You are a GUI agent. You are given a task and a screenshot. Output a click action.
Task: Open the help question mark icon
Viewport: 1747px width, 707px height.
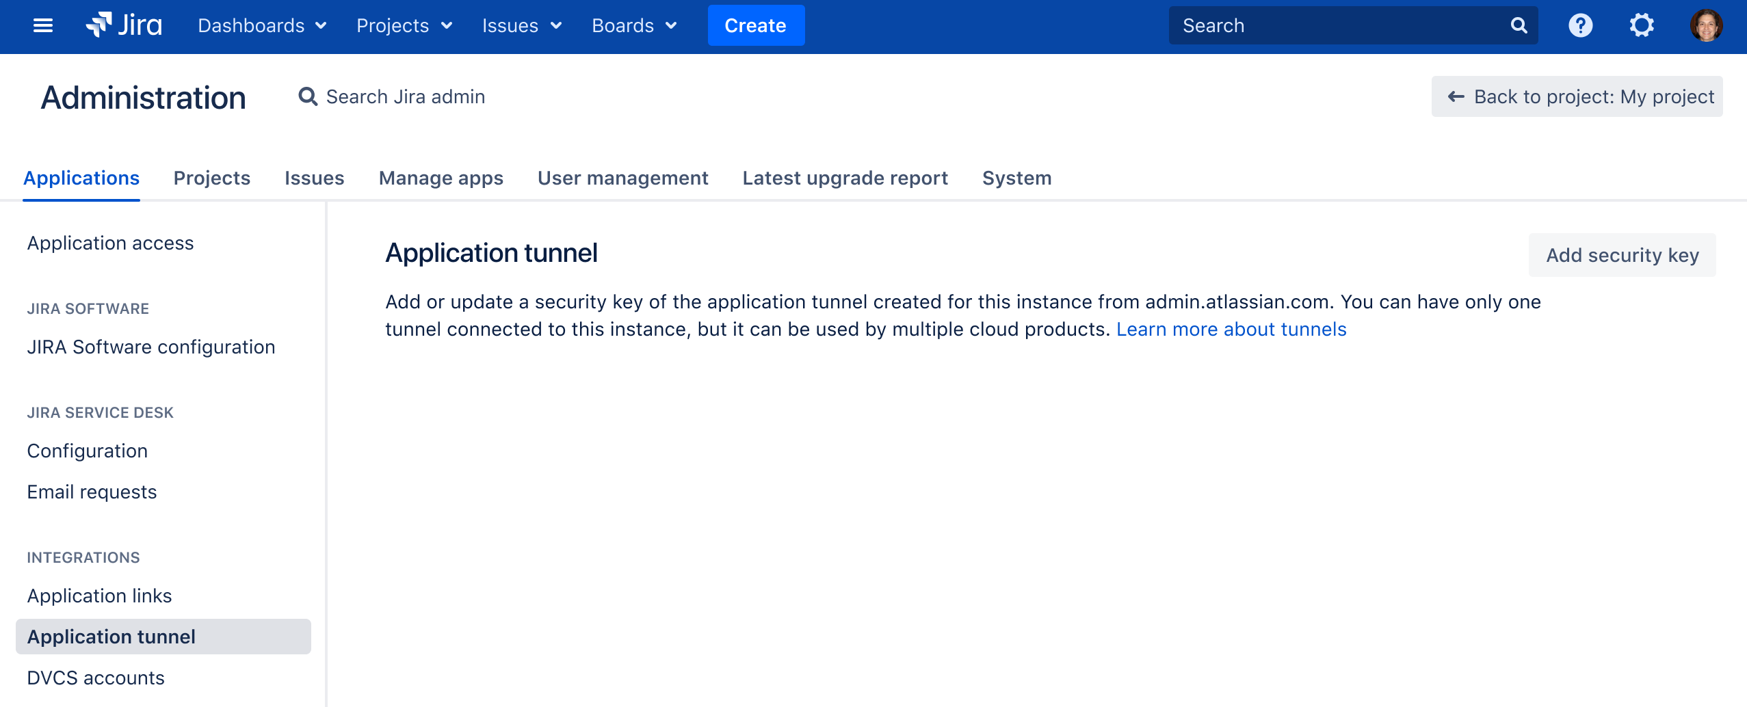tap(1580, 26)
